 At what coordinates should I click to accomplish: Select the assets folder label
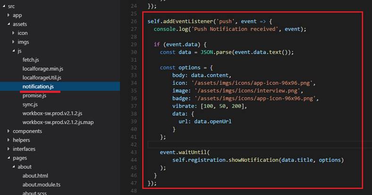click(20, 24)
